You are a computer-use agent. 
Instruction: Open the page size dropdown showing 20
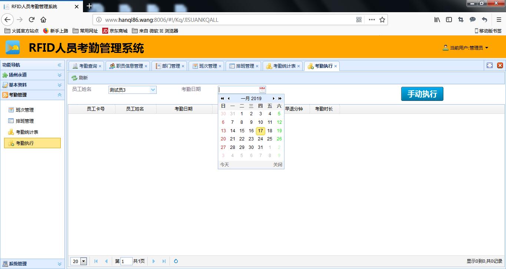83,261
